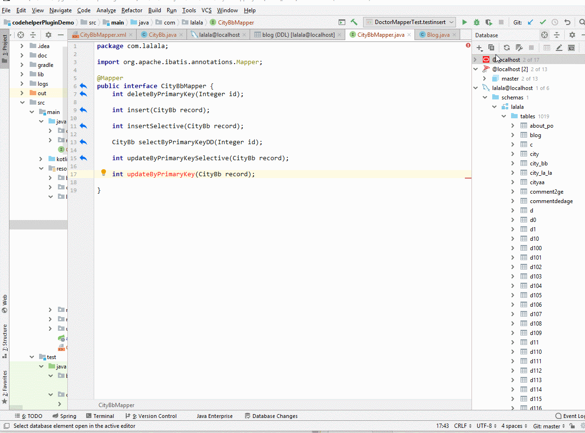Open Git master branch widget in status bar

549,426
